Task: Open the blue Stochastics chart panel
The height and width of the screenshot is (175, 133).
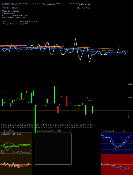Action: [117, 143]
